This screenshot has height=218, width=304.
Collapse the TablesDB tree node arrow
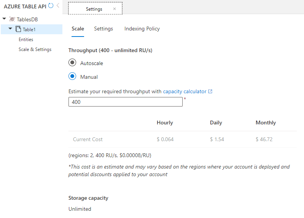[4, 19]
